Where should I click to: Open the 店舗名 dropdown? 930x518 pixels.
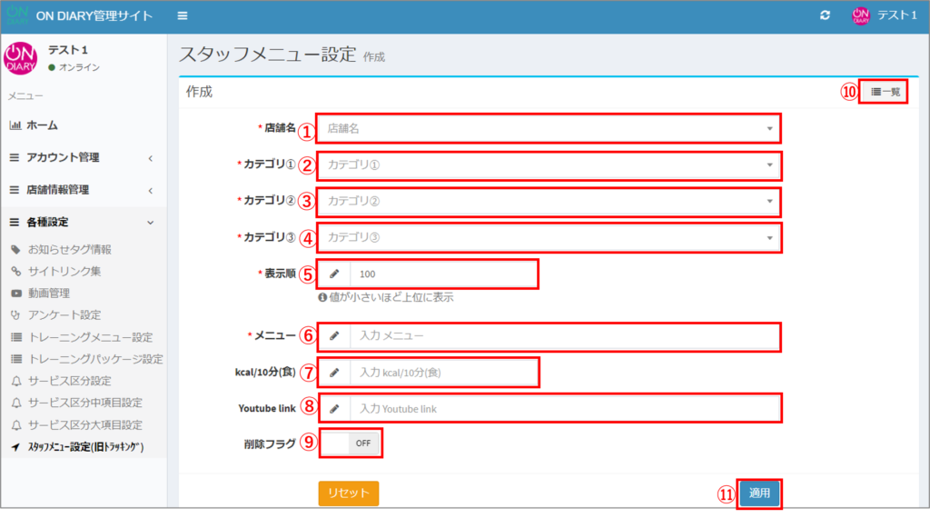pos(549,129)
